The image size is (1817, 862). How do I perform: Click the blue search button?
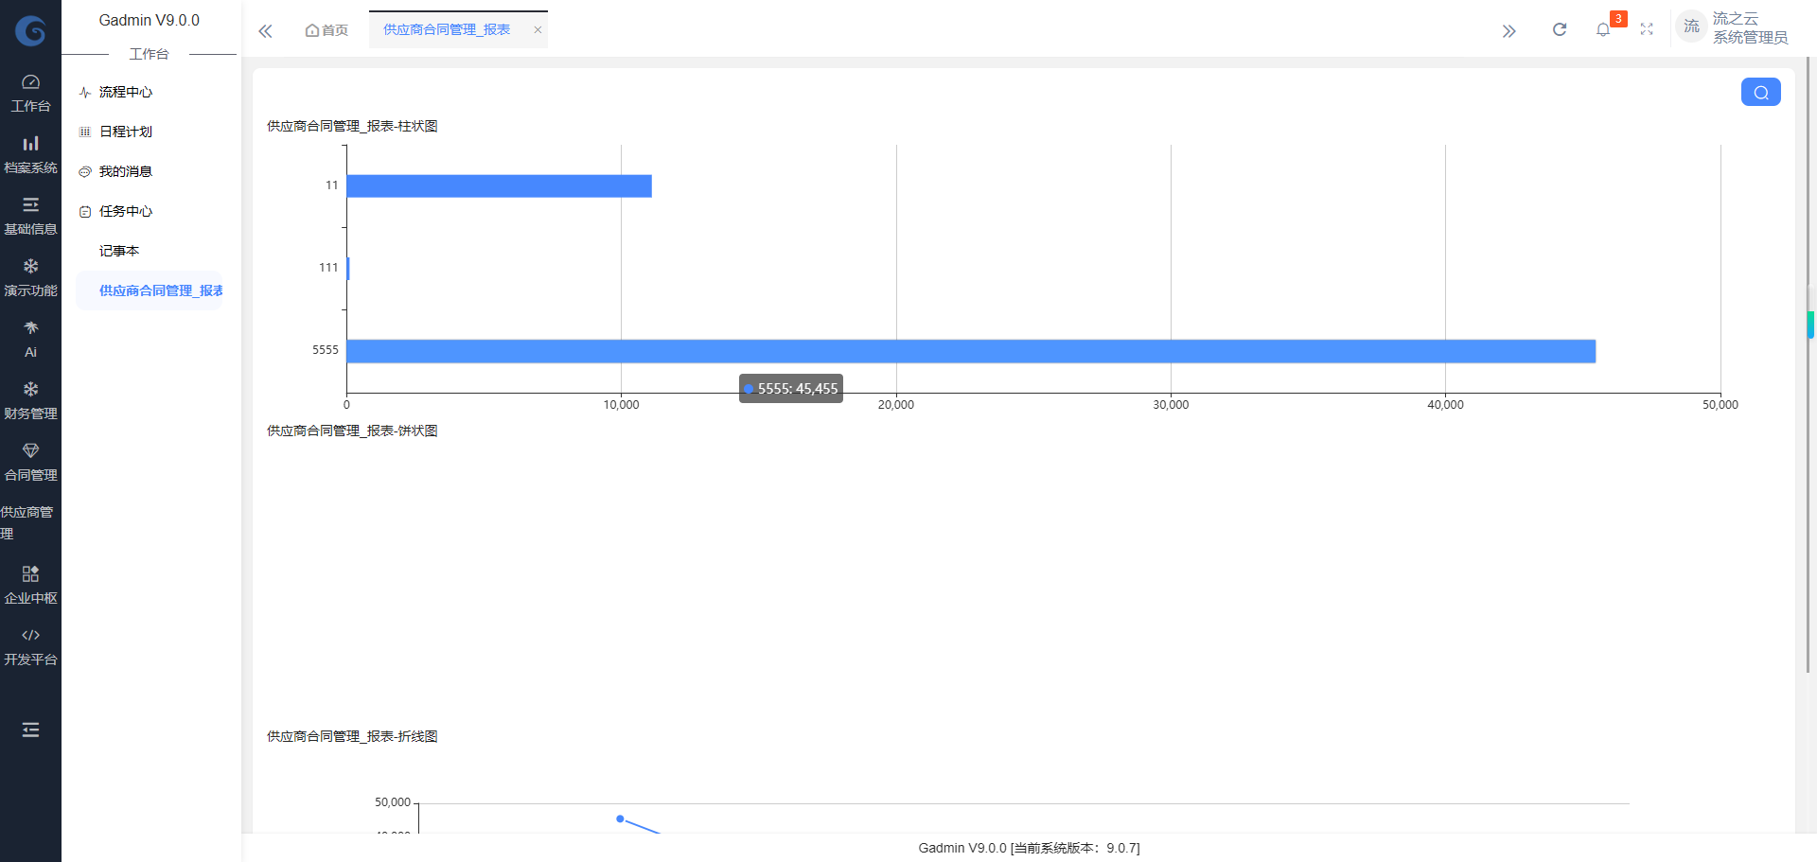pos(1760,92)
